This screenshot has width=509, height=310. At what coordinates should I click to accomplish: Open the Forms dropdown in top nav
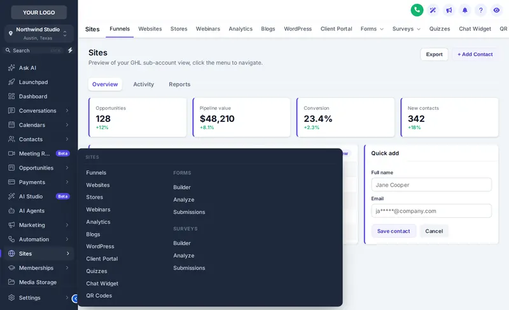coord(372,29)
